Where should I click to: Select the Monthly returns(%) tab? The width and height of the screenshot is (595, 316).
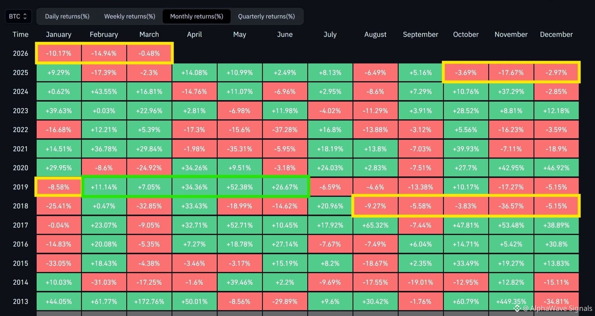[197, 16]
